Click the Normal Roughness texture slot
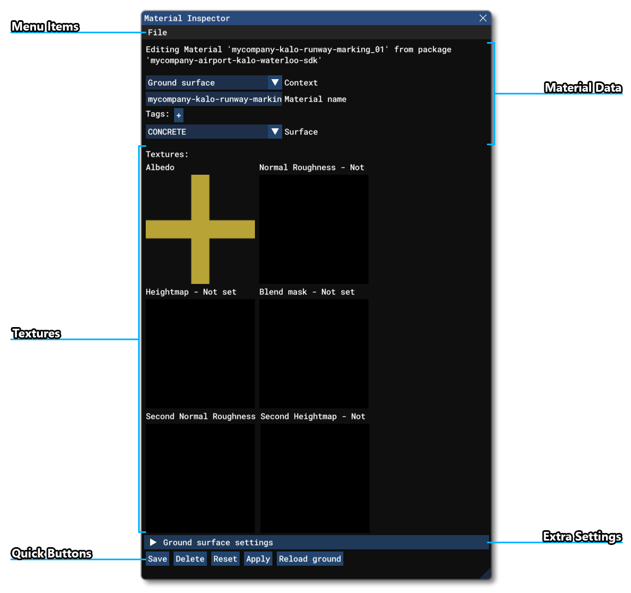 coord(313,229)
